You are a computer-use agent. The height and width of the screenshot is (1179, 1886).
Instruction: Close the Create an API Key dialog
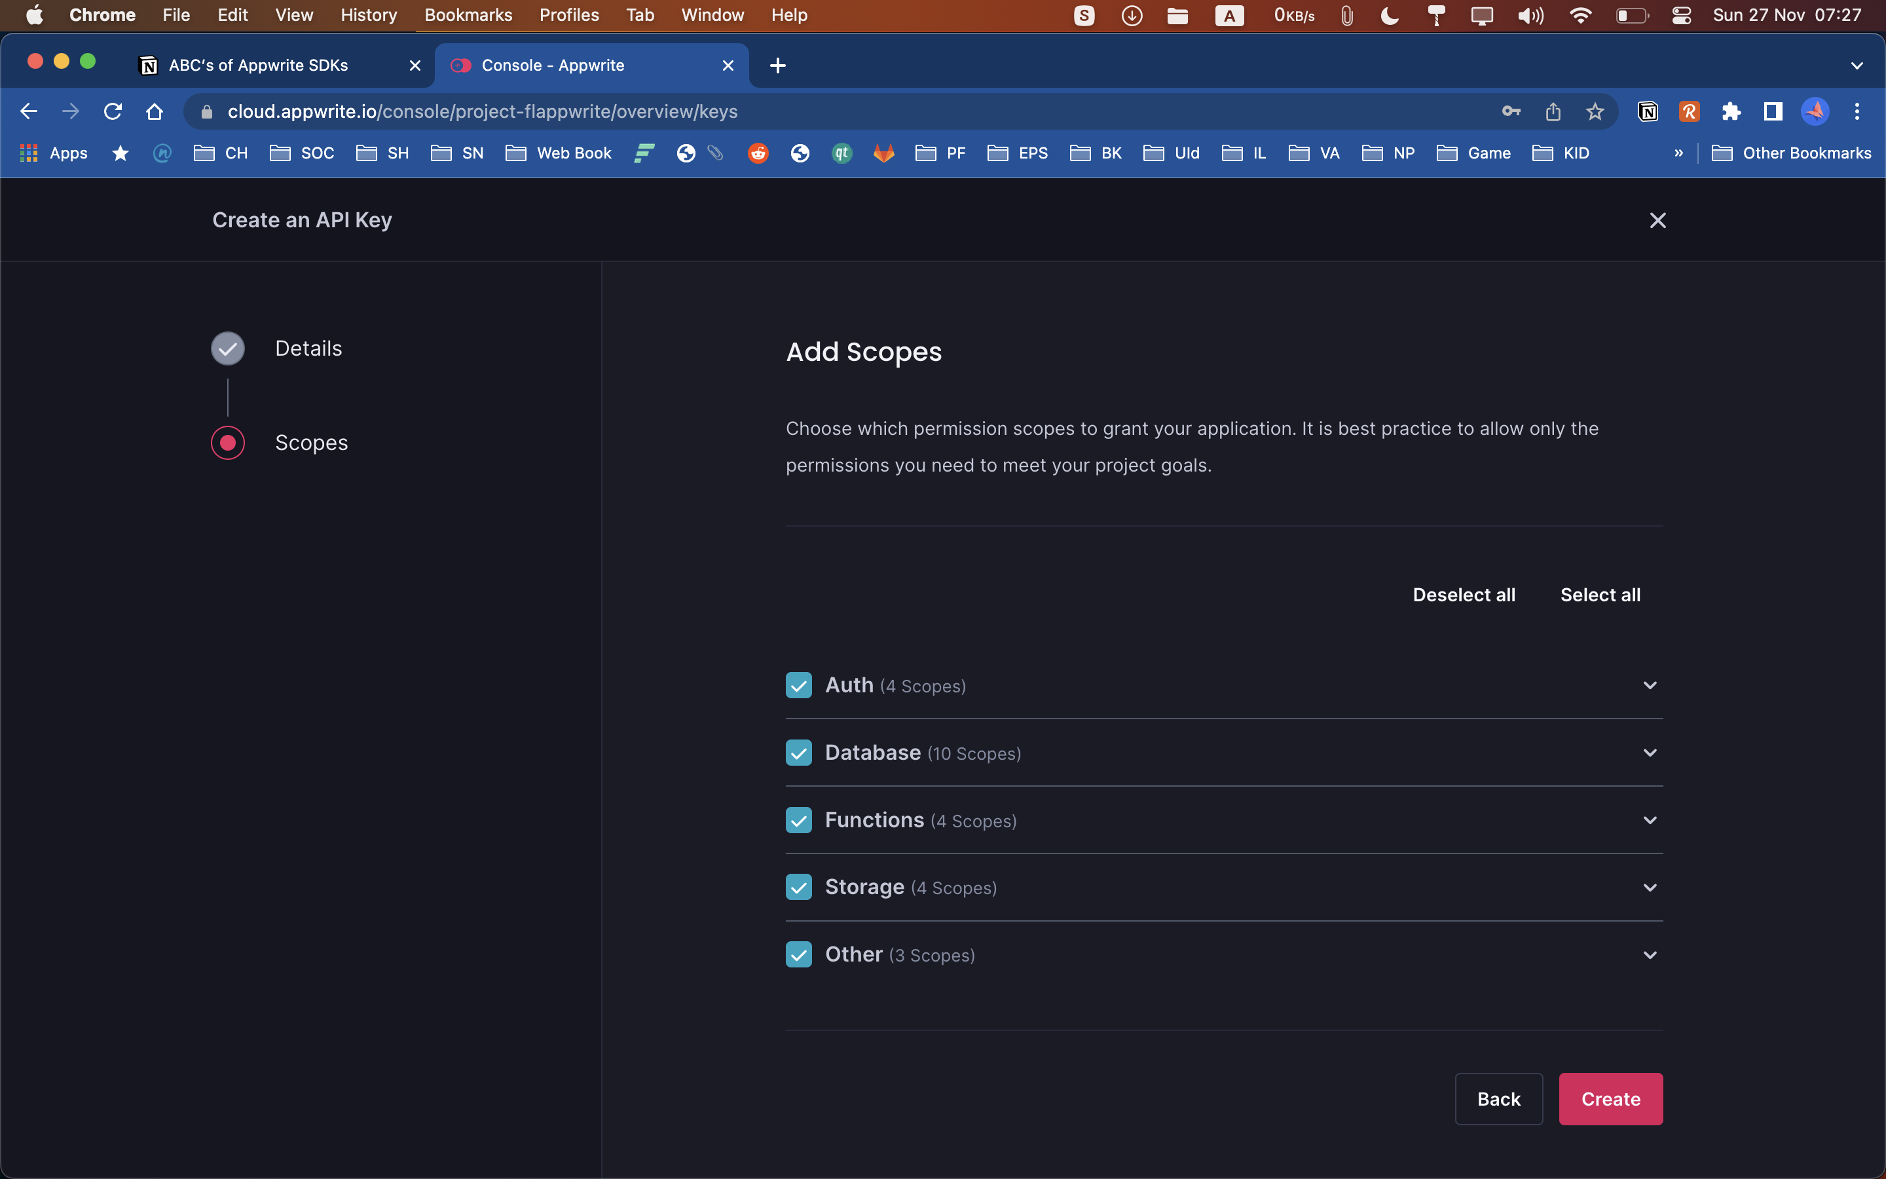1657,221
